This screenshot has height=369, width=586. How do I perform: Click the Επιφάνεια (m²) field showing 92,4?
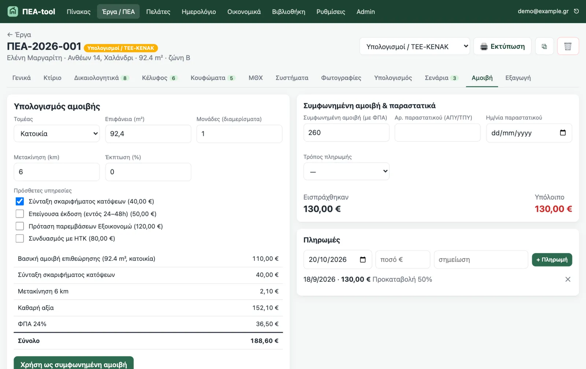pyautogui.click(x=148, y=134)
